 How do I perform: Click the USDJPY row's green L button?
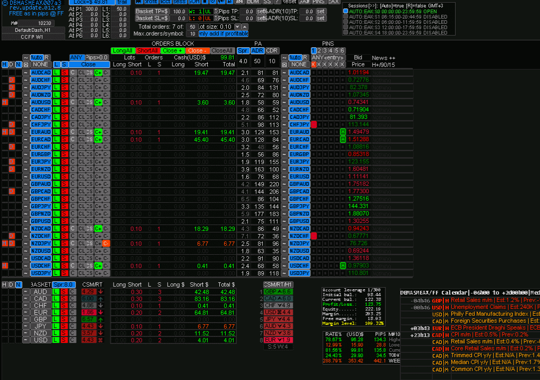[x=56, y=273]
